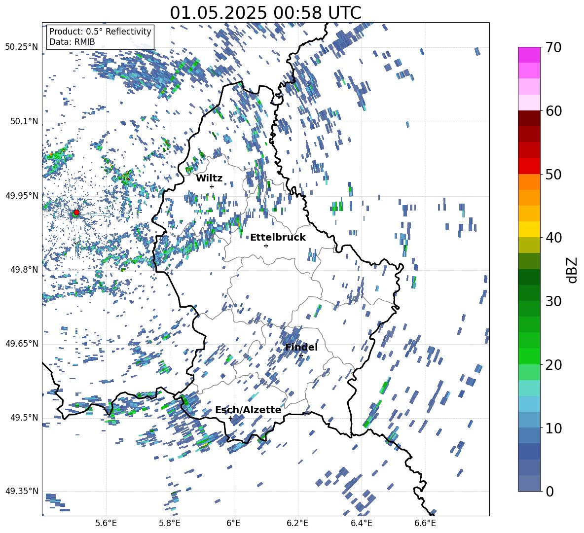Click the Data: RMIB text
Viewport: 584px width, 533px height.
pos(72,42)
